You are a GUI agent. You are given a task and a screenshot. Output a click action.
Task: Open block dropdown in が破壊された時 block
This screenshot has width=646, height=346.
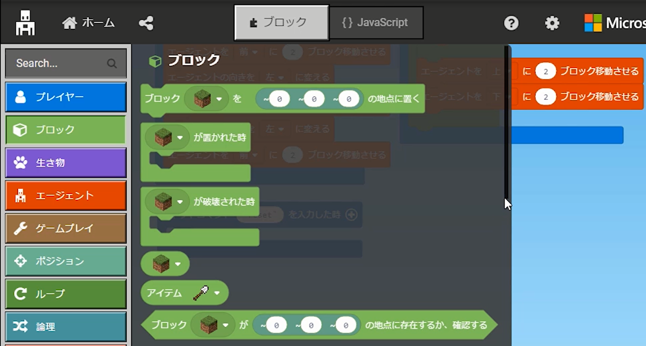click(x=180, y=202)
